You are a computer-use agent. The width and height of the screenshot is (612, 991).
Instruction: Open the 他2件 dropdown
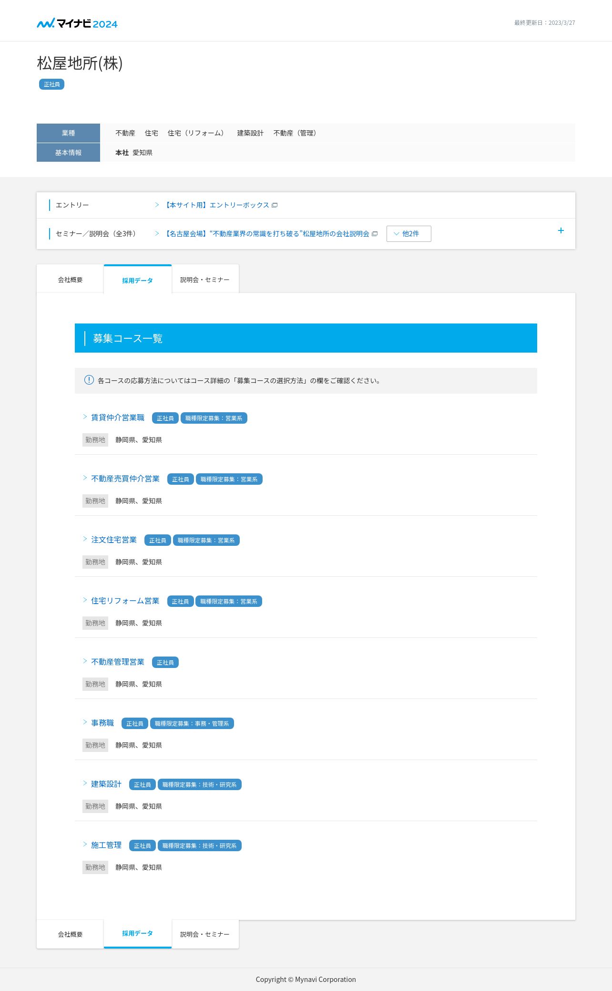409,234
